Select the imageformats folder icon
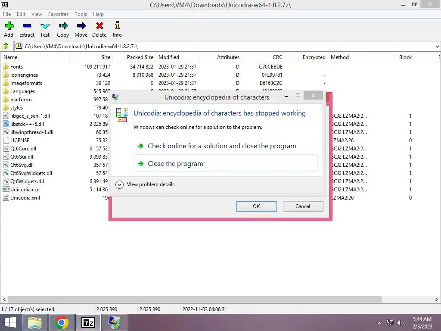The image size is (441, 331). 6,83
